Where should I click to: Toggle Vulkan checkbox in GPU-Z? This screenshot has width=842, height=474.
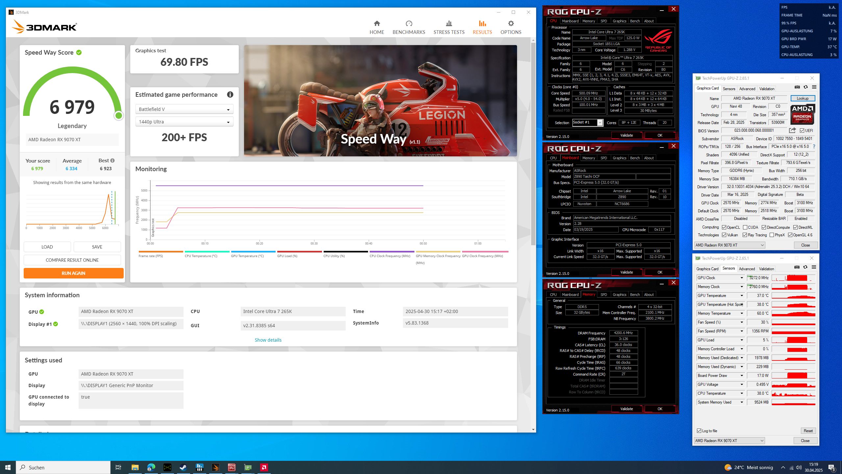tap(724, 235)
